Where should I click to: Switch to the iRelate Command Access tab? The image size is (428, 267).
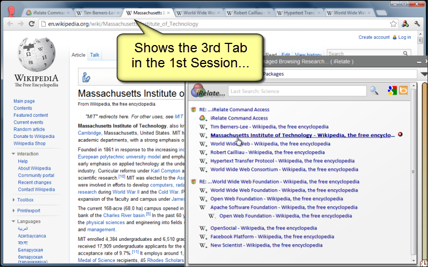(x=48, y=13)
